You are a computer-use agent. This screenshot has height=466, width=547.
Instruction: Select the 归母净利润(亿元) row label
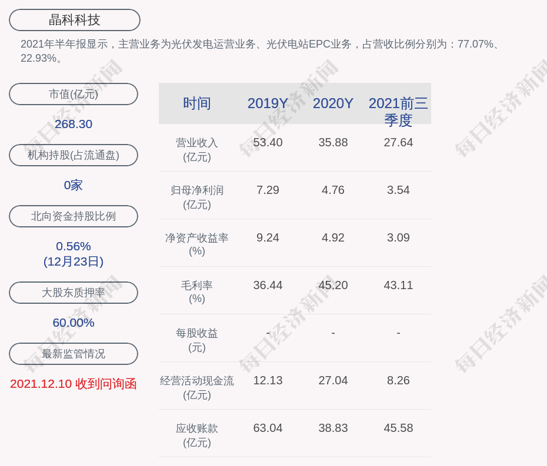(x=197, y=197)
